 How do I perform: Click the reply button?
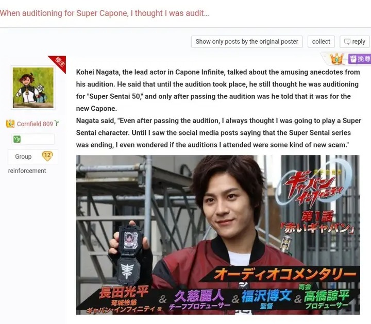355,42
